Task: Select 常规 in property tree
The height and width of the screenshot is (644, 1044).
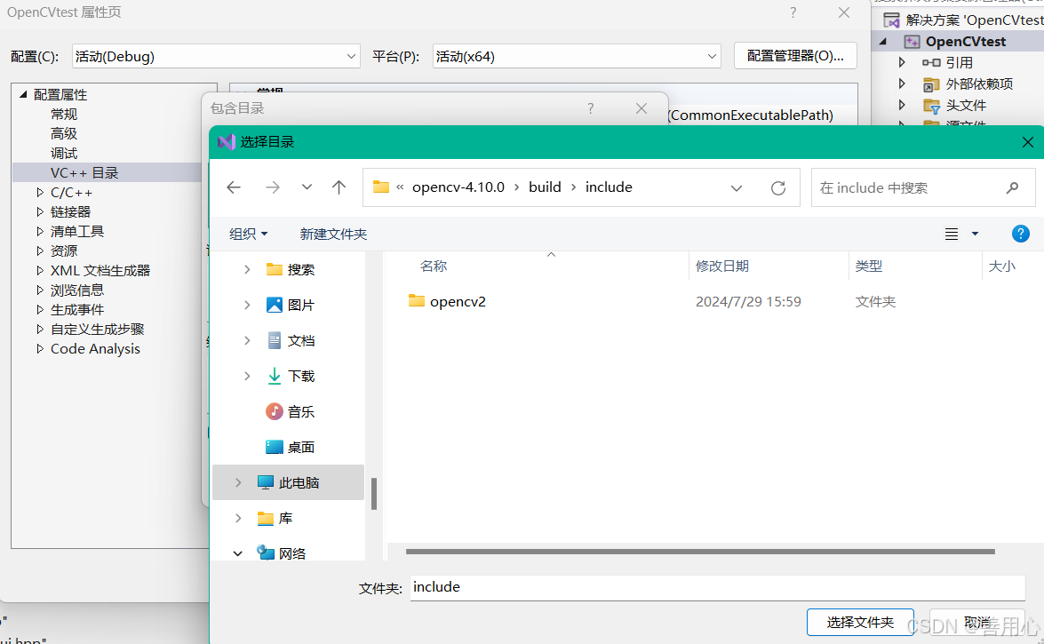Action: pyautogui.click(x=64, y=115)
